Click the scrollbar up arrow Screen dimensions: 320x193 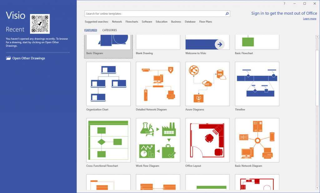[317, 37]
